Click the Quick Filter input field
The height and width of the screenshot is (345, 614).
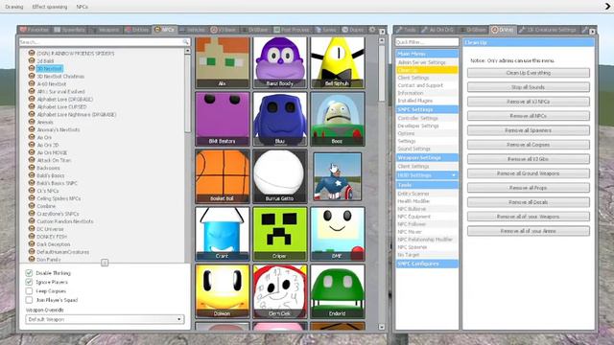click(x=427, y=42)
